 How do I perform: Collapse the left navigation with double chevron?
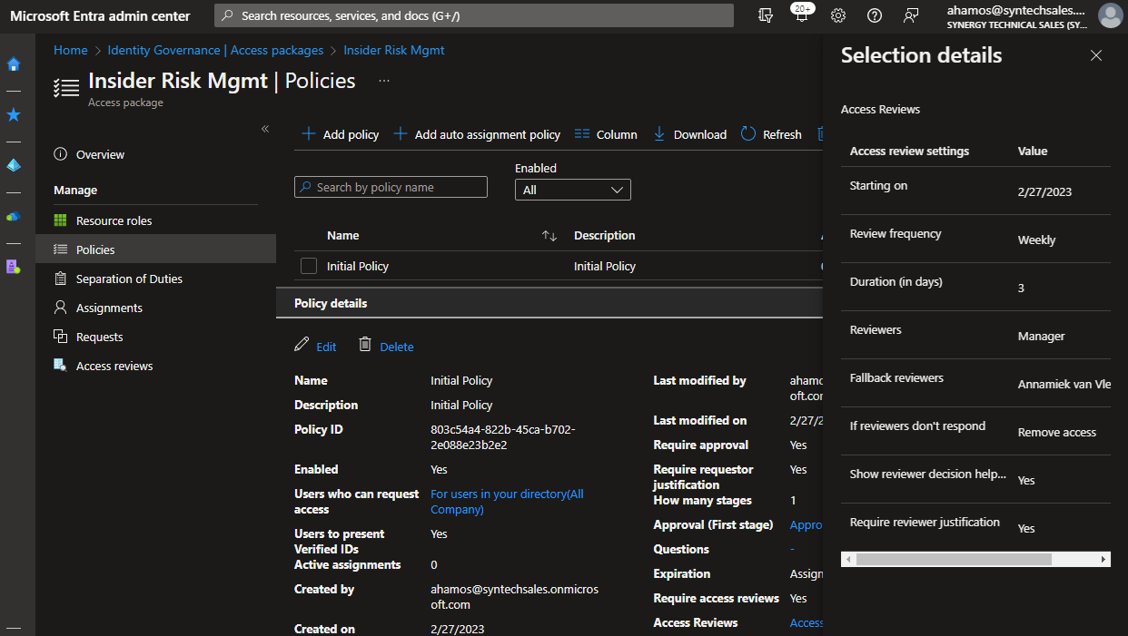(264, 129)
